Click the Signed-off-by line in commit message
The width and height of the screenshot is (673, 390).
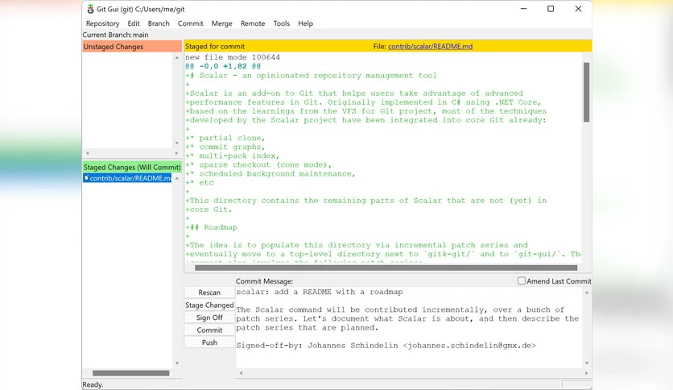click(386, 346)
